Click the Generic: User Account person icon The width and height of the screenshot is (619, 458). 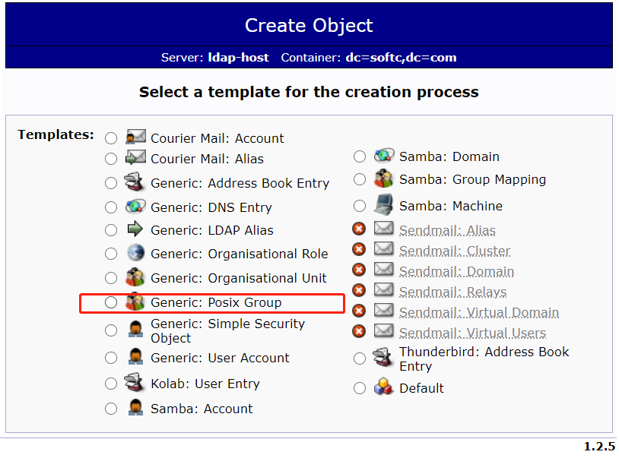(135, 357)
